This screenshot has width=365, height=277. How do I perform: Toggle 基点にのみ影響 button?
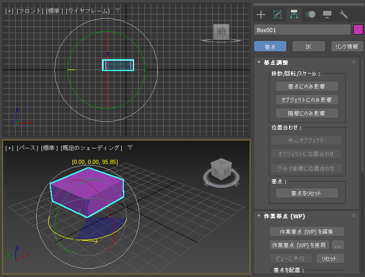pos(307,86)
